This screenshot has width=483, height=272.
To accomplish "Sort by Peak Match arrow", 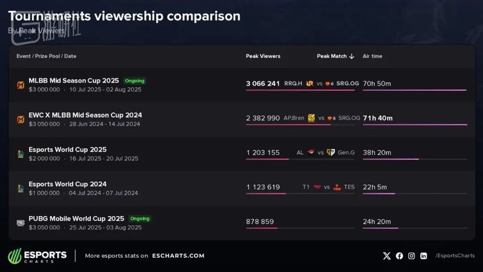I will click(352, 56).
